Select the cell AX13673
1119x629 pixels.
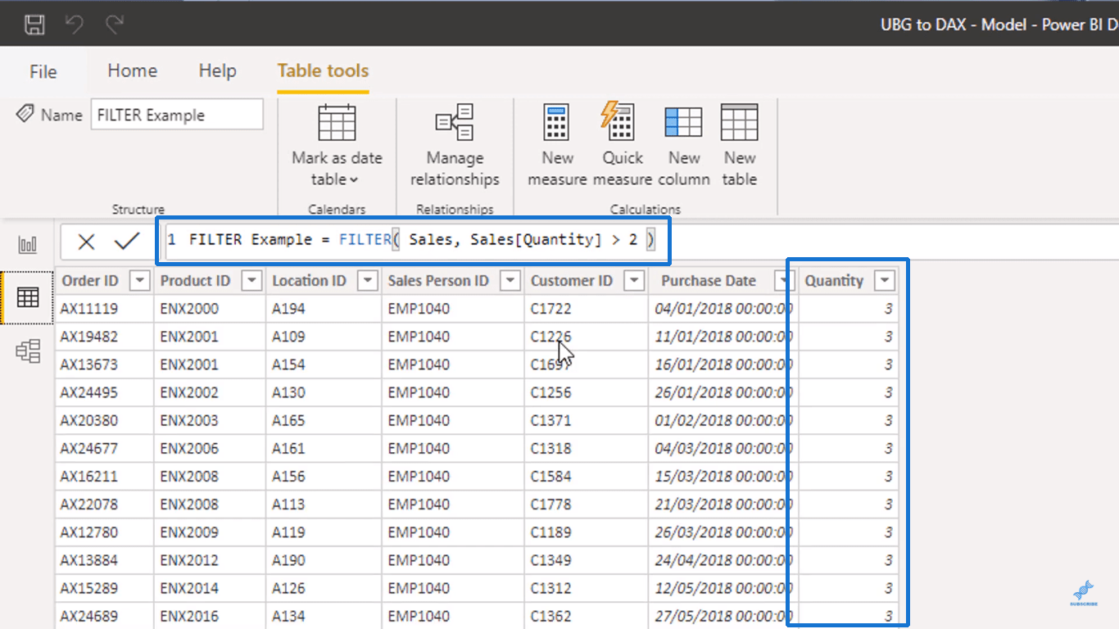click(x=104, y=364)
